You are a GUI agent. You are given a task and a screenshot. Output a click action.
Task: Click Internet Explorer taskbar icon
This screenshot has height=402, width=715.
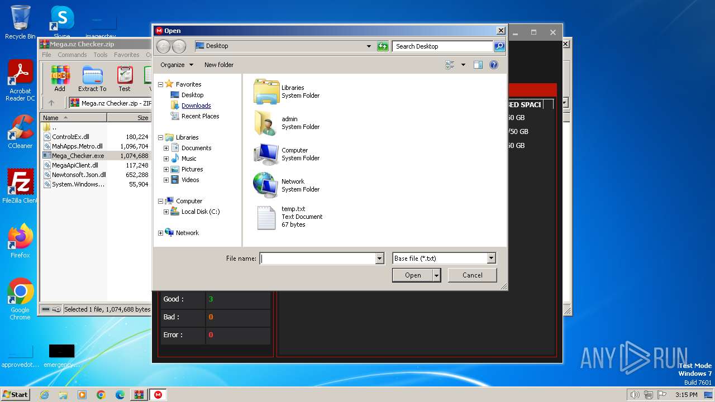(x=44, y=395)
